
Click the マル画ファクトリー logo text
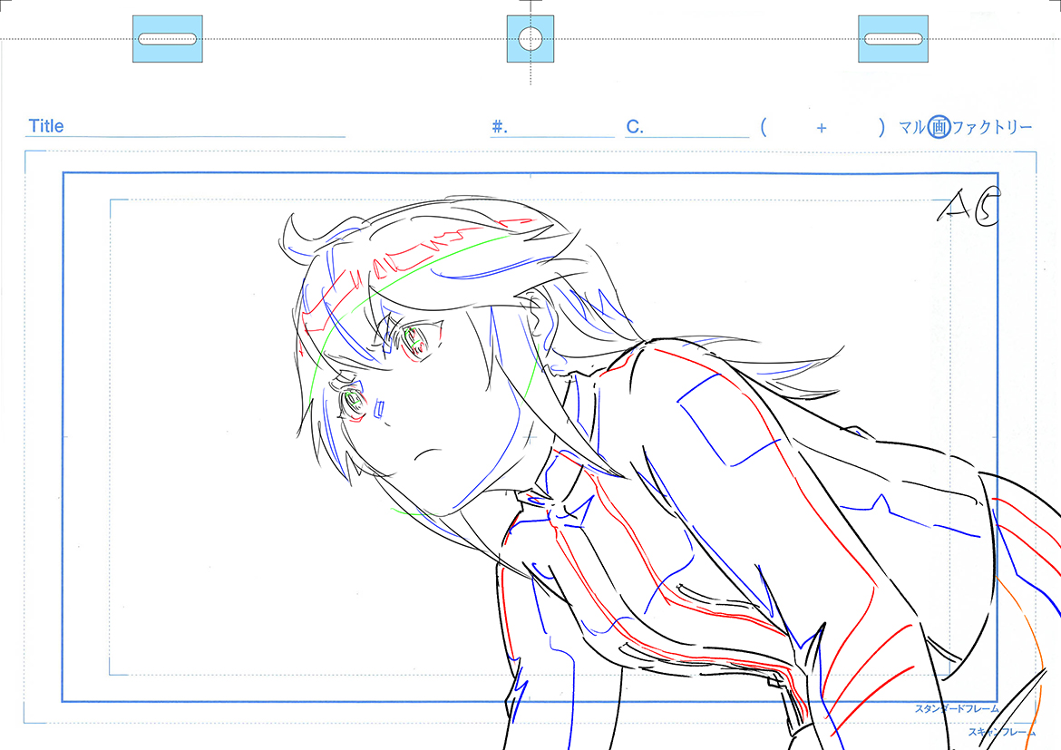(x=966, y=127)
